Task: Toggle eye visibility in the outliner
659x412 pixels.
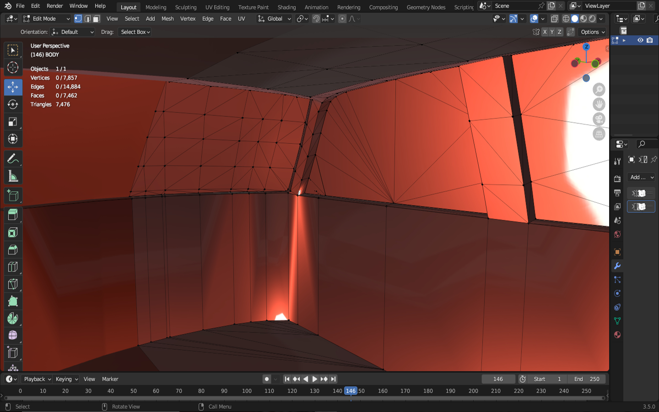Action: [640, 40]
